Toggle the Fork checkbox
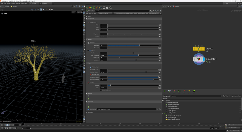 pos(88,50)
